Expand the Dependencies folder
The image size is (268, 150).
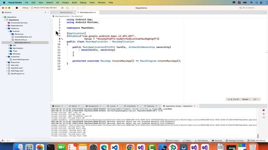[7, 26]
